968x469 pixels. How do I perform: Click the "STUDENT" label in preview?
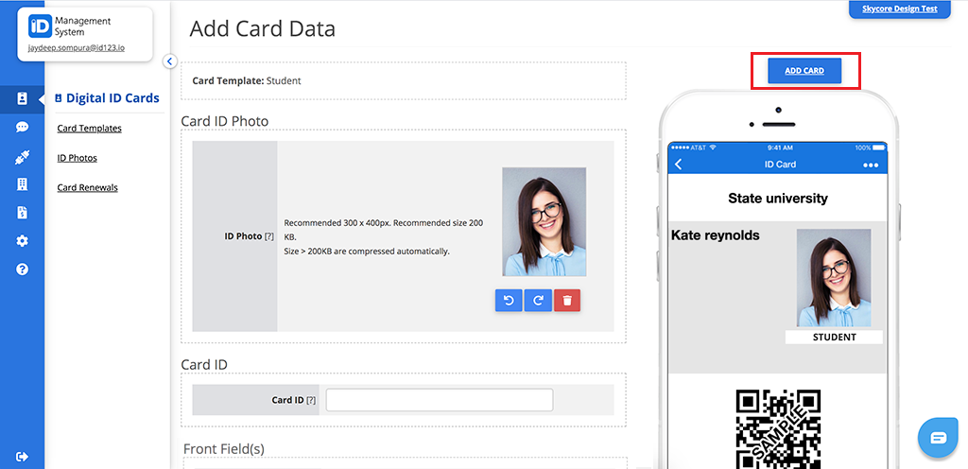834,338
